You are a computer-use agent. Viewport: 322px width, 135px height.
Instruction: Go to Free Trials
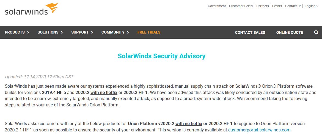coord(149,32)
